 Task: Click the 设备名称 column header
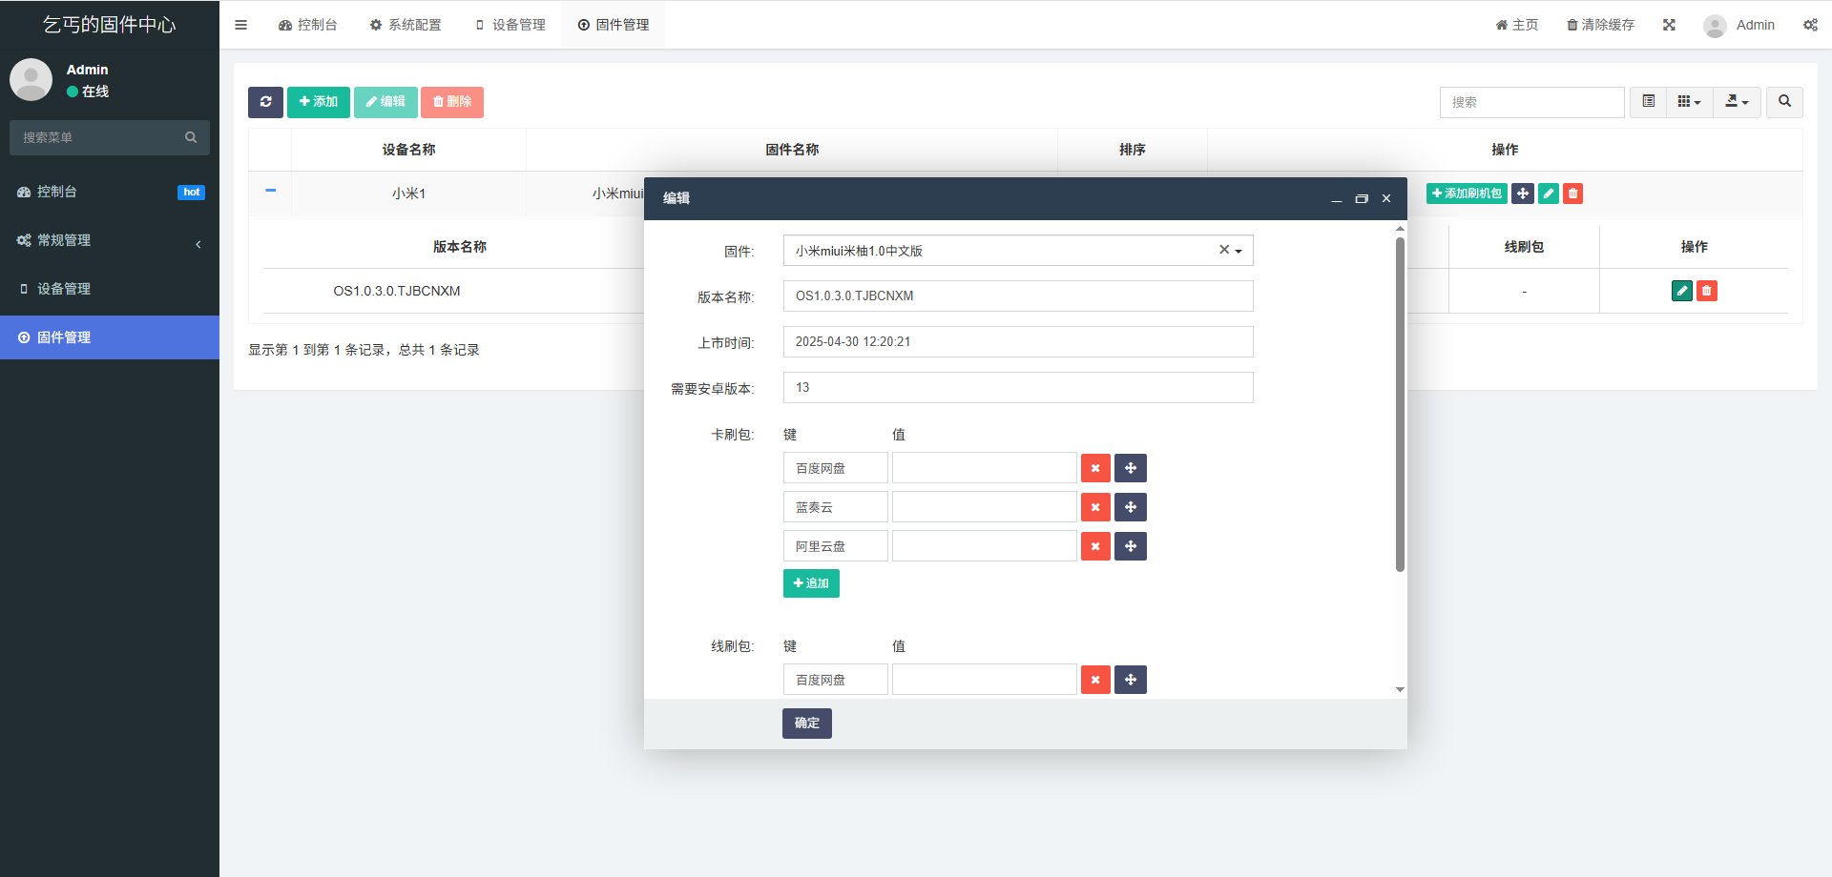coord(408,150)
